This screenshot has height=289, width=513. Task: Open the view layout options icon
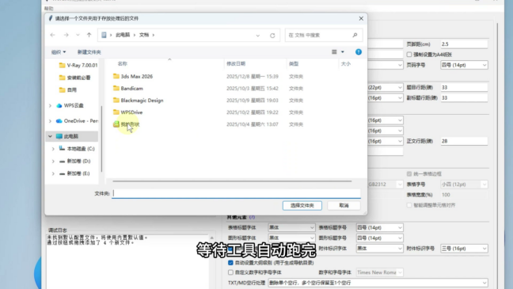[334, 51]
